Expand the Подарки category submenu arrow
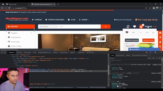Viewport: 163px width, 91px height. 32,33
